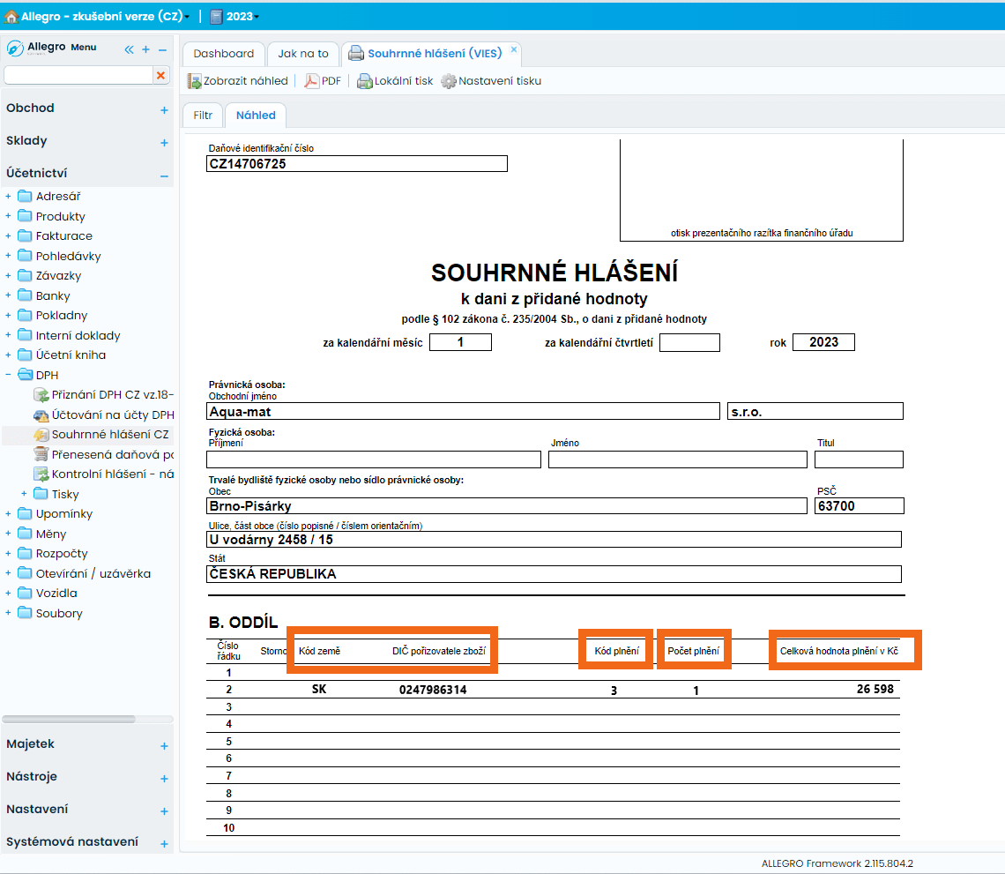Expand the Majetek section
Image resolution: width=1005 pixels, height=874 pixels.
click(164, 746)
